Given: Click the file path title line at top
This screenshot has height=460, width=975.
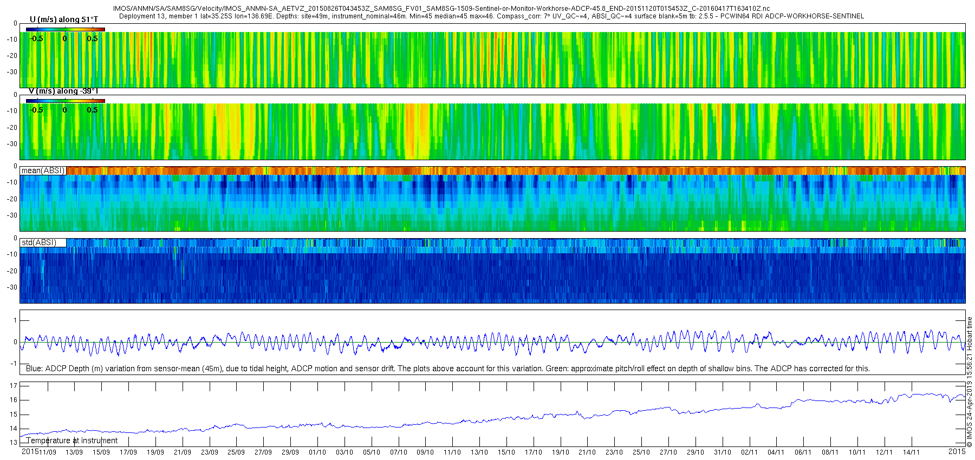Looking at the screenshot, I should (441, 9).
